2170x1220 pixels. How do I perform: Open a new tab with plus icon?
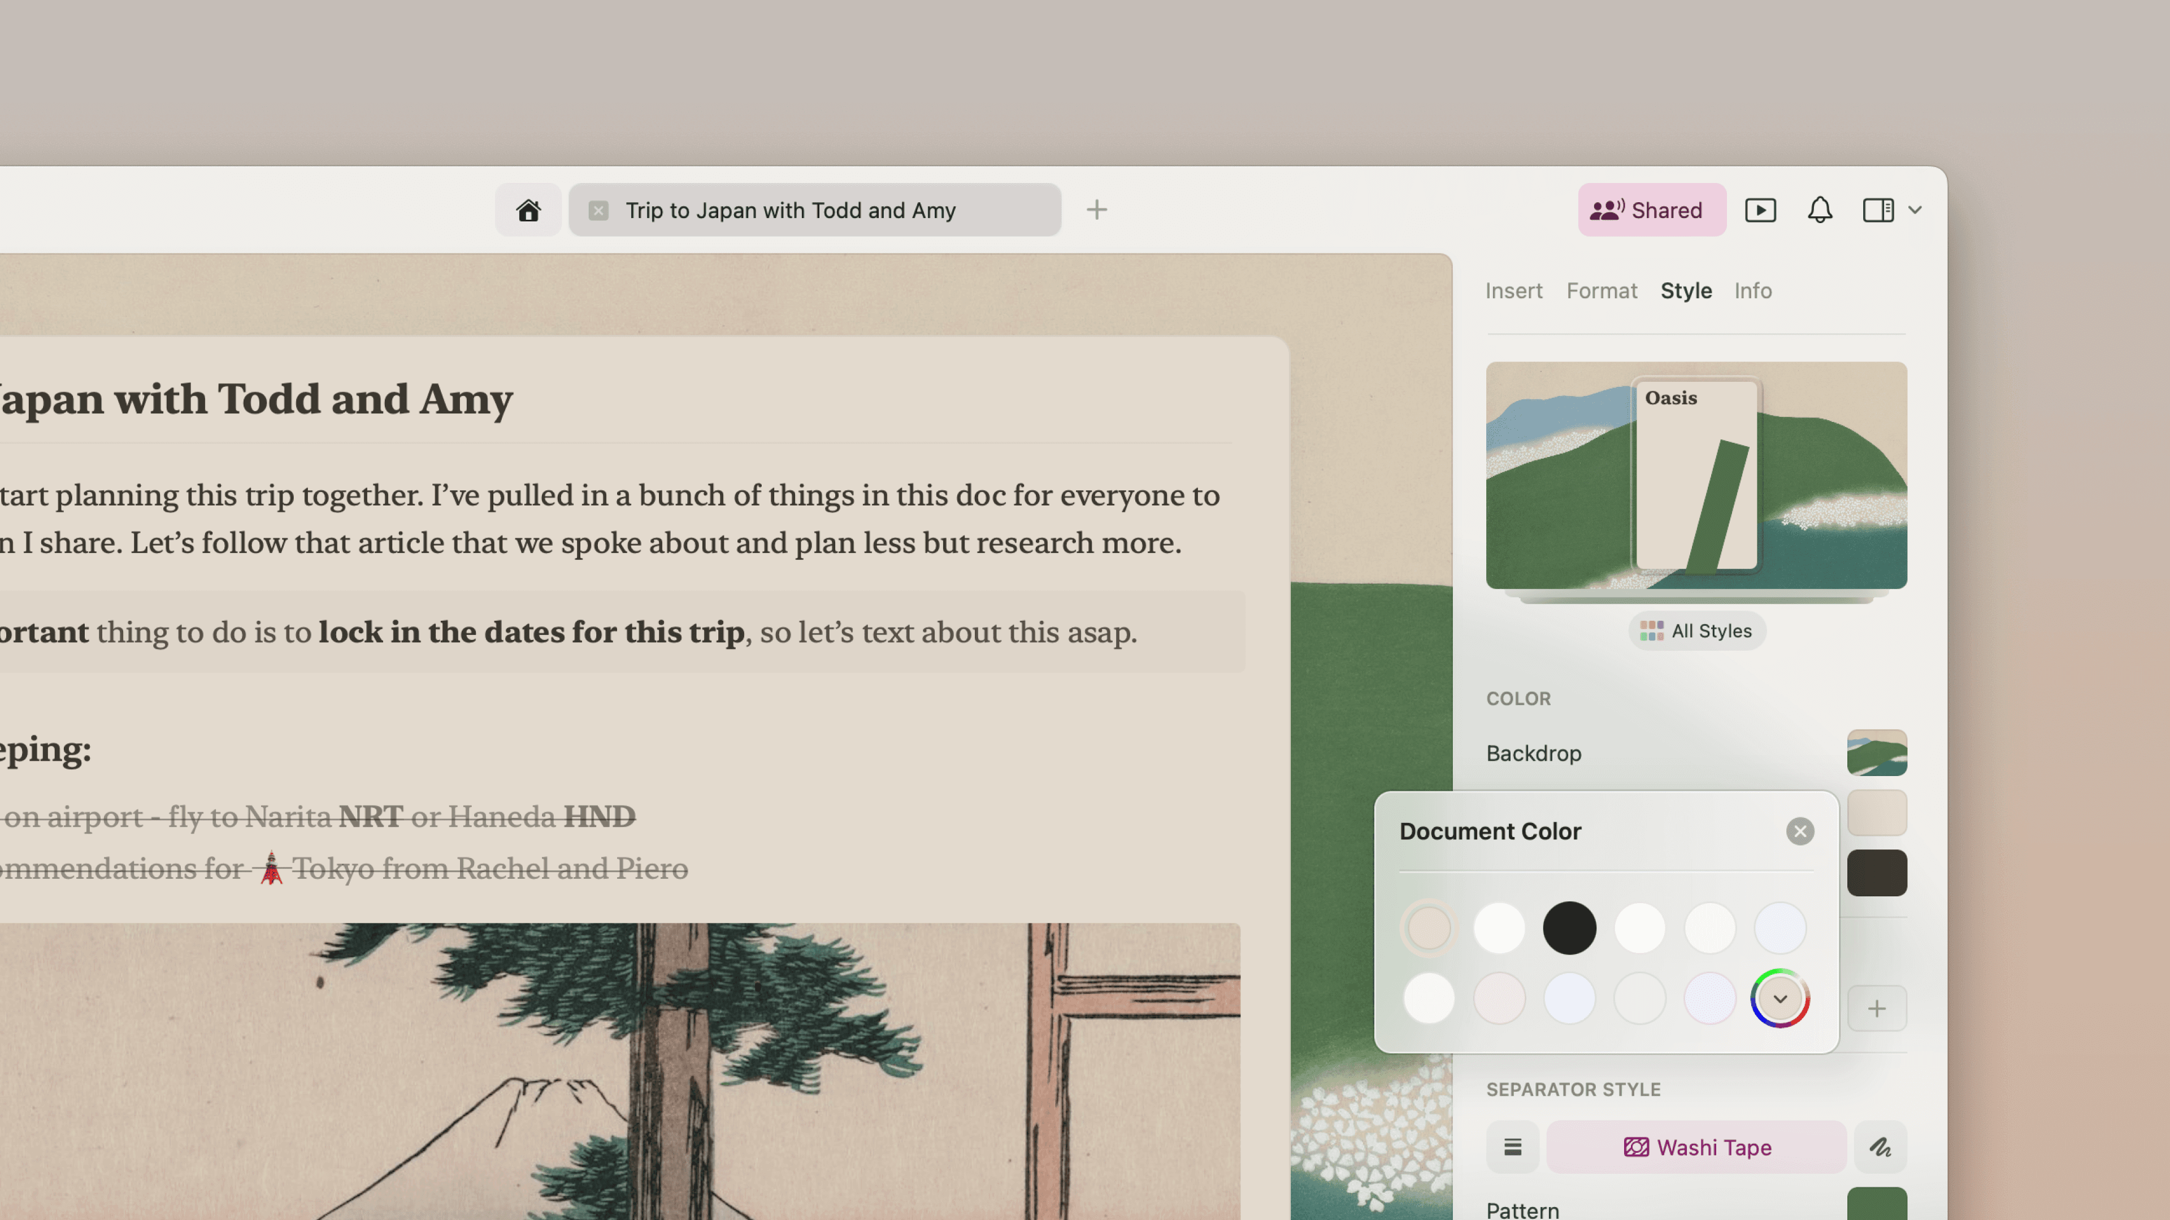(x=1096, y=210)
